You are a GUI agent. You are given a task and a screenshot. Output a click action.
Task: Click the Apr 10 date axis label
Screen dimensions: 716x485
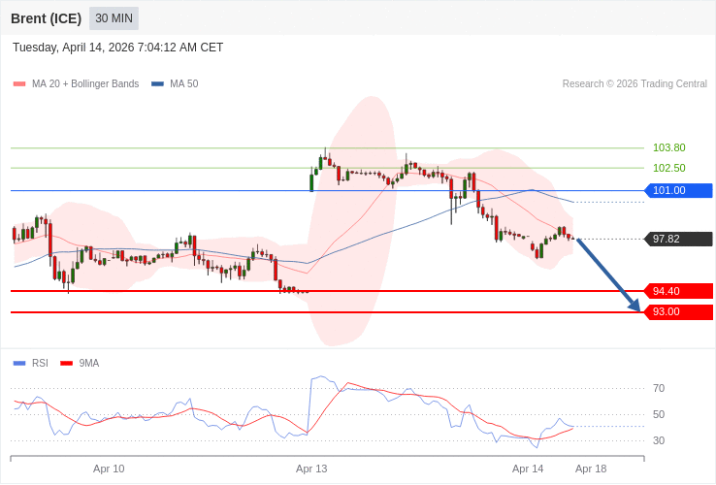tap(109, 469)
